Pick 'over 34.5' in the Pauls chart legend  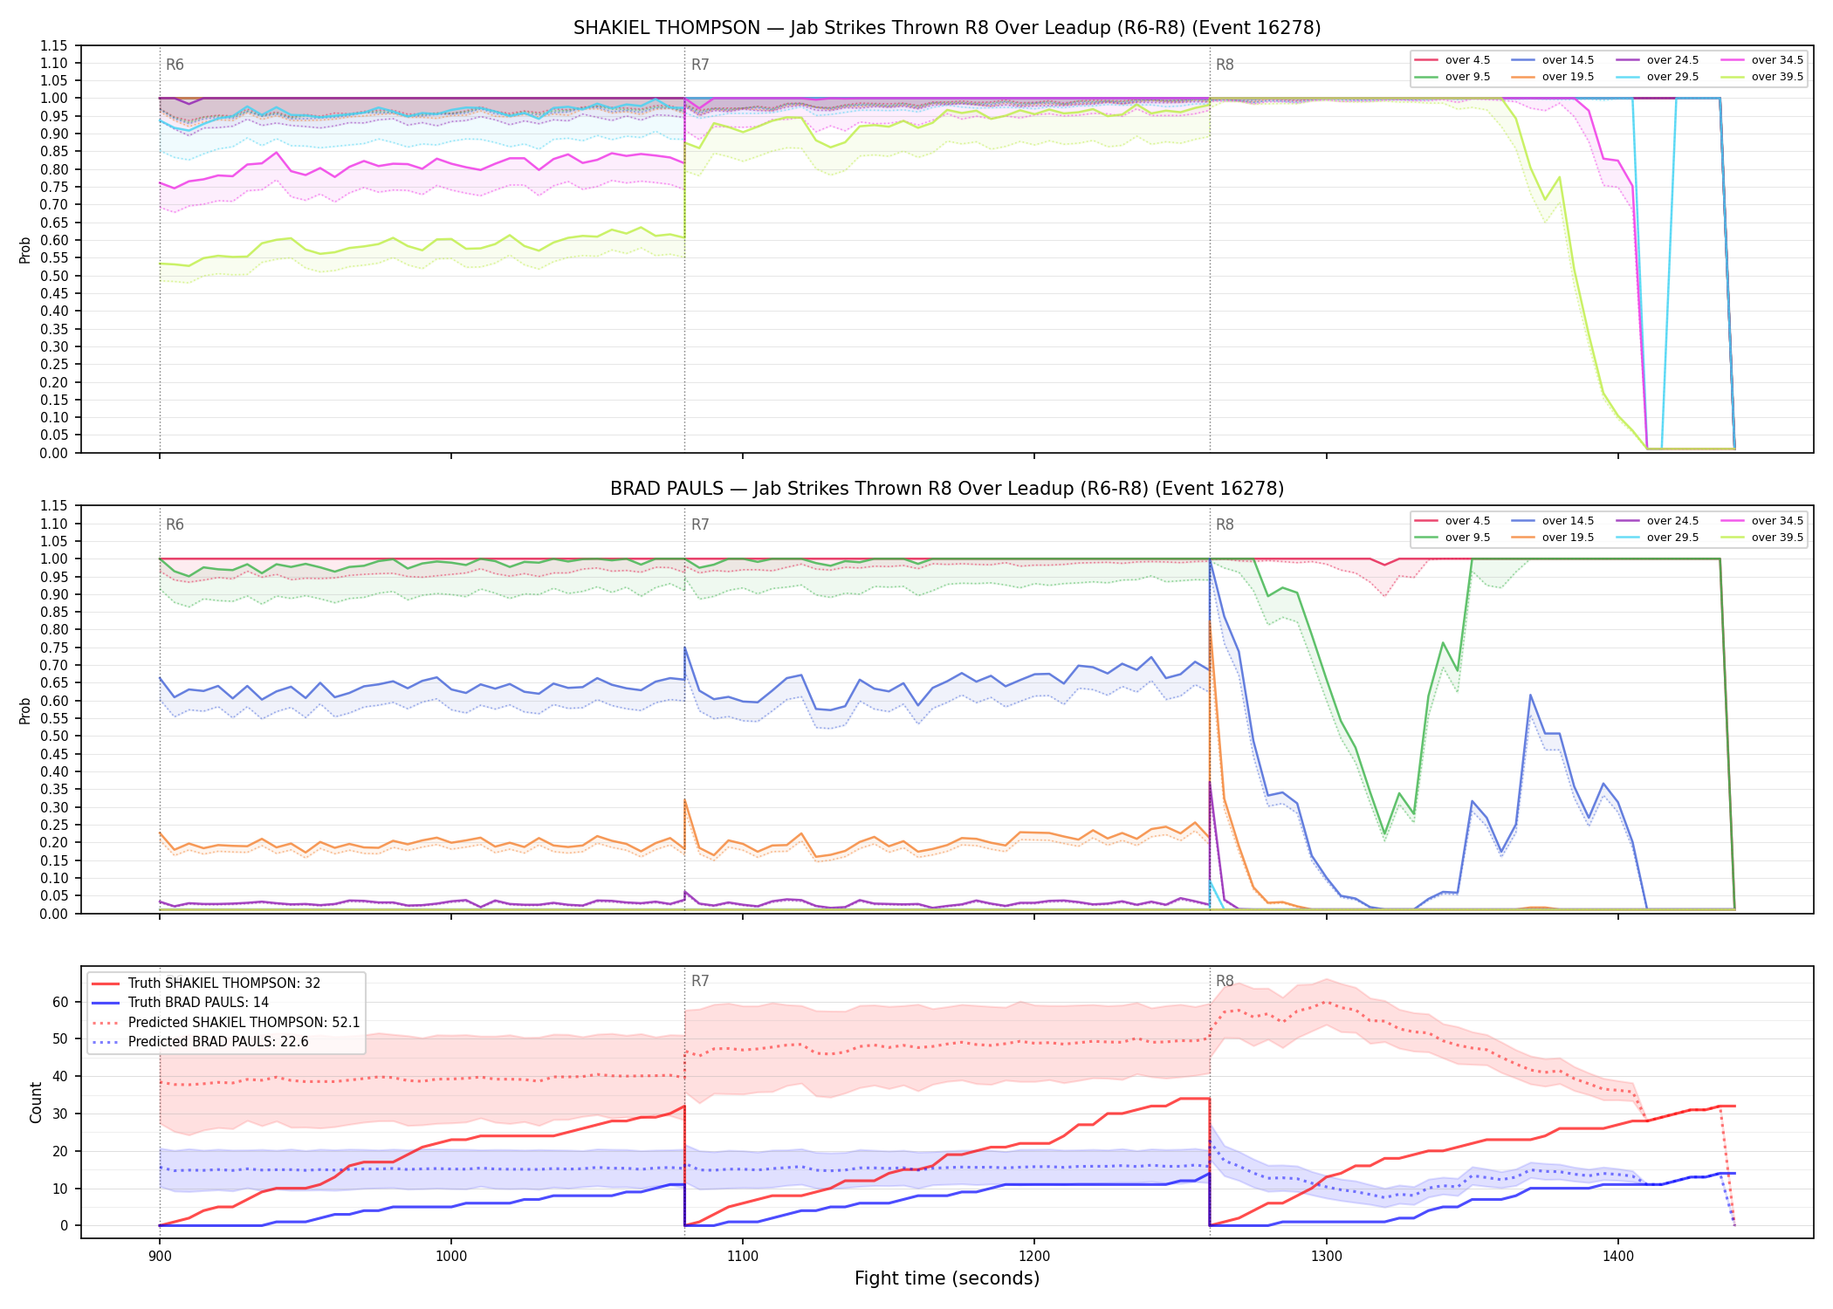pos(1762,521)
